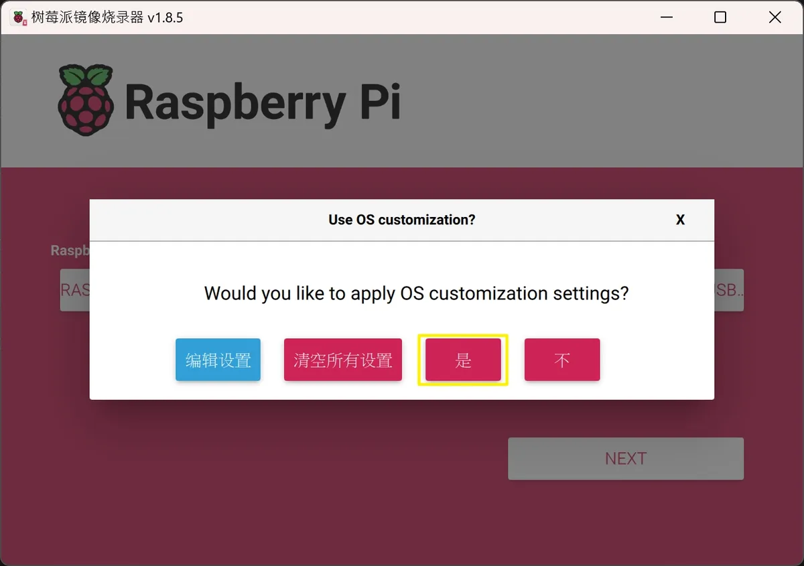Image resolution: width=804 pixels, height=566 pixels.
Task: Click the 树莓派镜像烧录器 v1.8.5 window title
Action: tap(107, 17)
